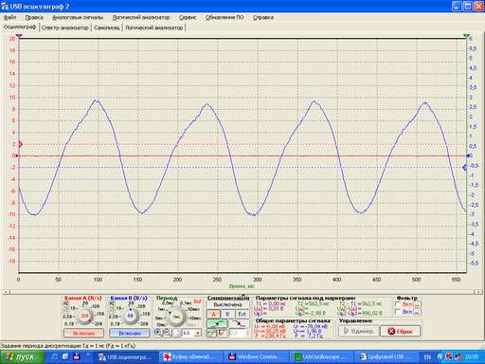The width and height of the screenshot is (485, 364).
Task: Select rising-edge trigger icon
Action: click(217, 323)
